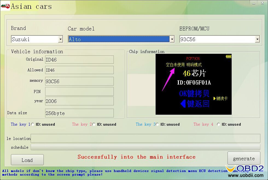The image size is (268, 180).
Task: Click the Allowed ID46 field
Action: [79, 70]
